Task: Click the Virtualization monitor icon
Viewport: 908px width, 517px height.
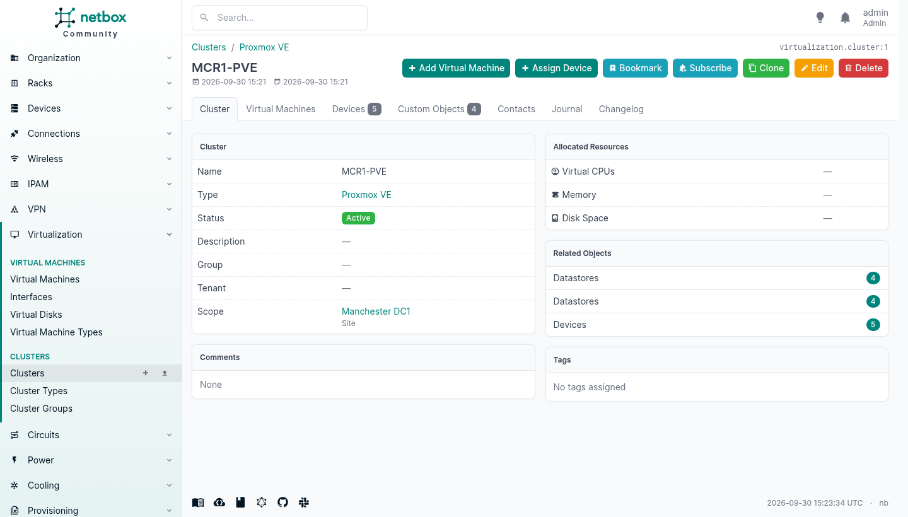Action: coord(15,235)
